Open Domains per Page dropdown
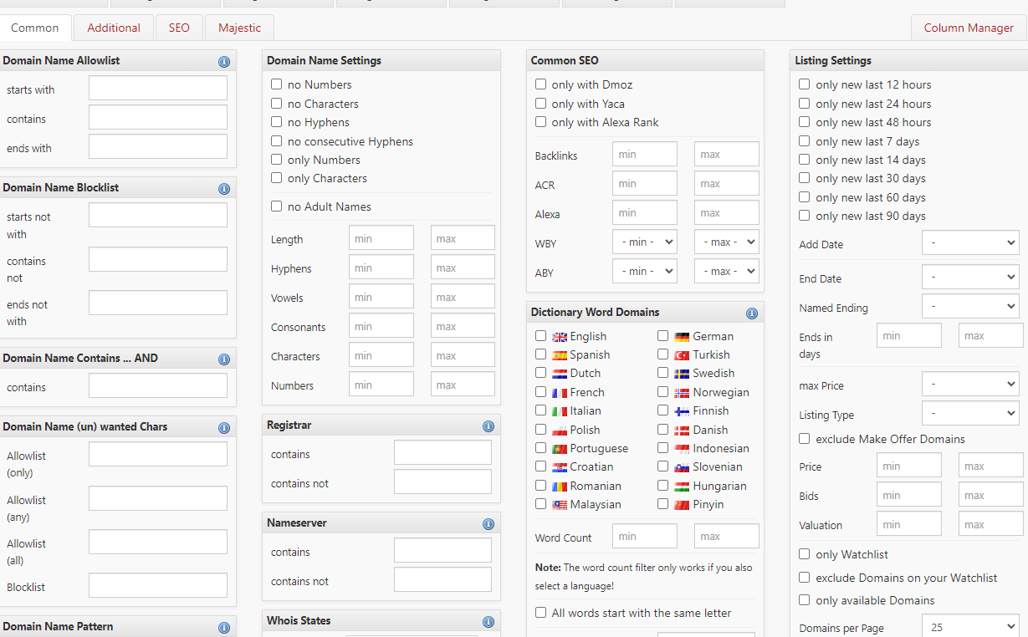This screenshot has width=1028, height=637. pyautogui.click(x=970, y=627)
